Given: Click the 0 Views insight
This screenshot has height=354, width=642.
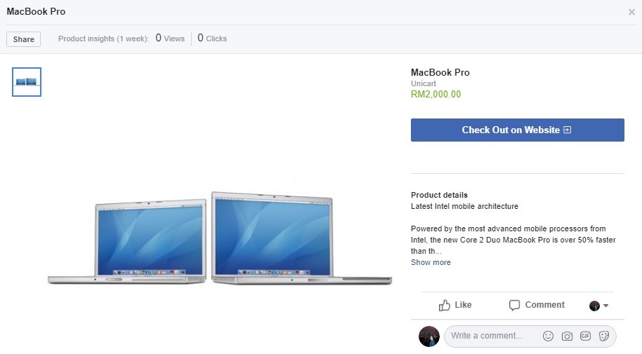Looking at the screenshot, I should click(170, 39).
